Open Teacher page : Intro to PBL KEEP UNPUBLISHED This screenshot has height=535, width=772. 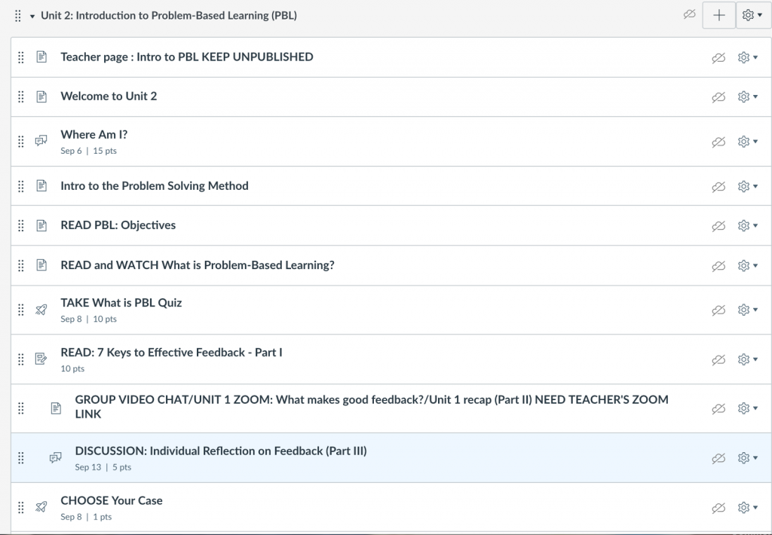pyautogui.click(x=187, y=57)
